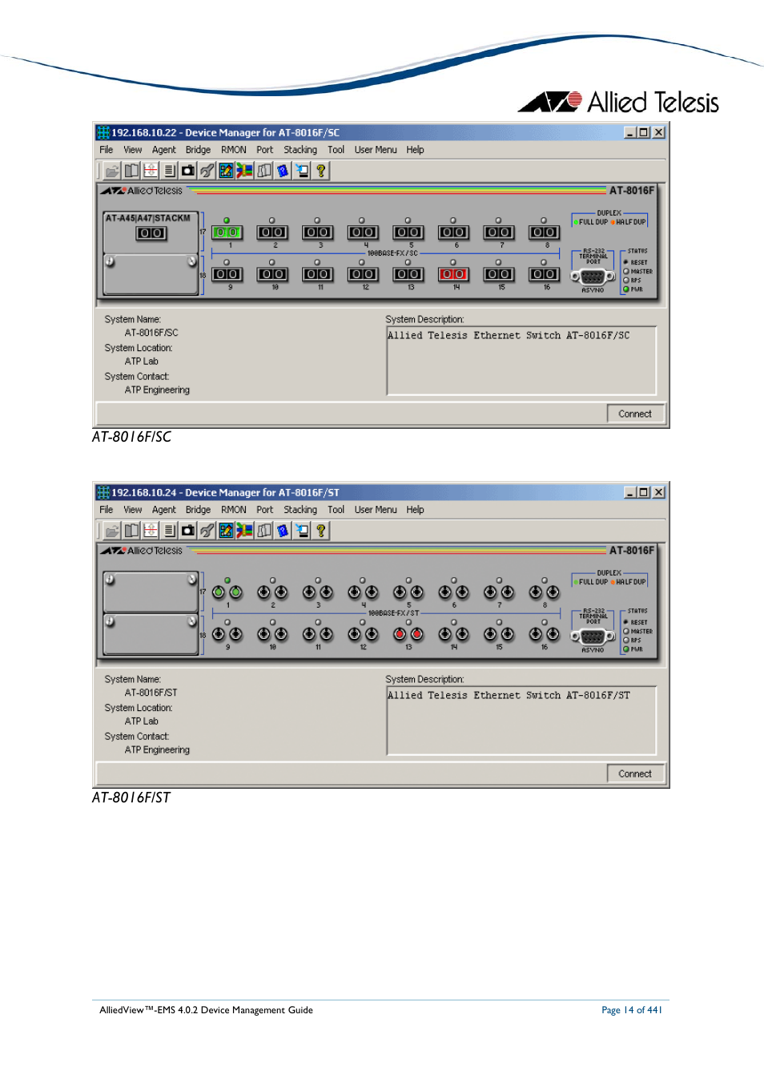Screen dimensions: 764x1083
Task: Select port 9 on the SC switch panel
Action: (x=227, y=274)
